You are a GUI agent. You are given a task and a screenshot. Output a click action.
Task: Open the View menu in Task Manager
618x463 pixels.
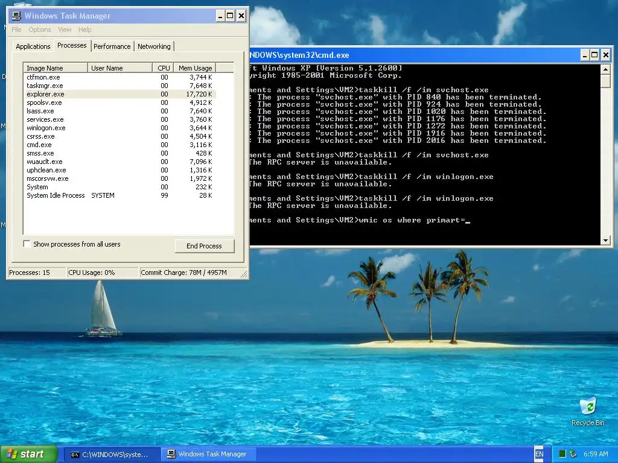(x=65, y=30)
